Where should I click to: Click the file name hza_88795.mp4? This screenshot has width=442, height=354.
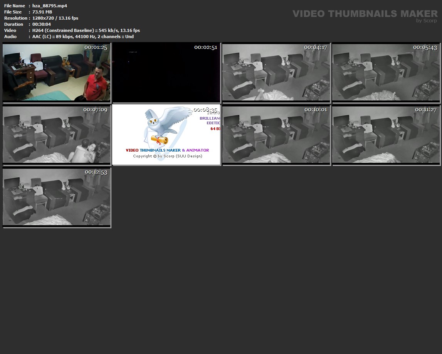click(50, 6)
